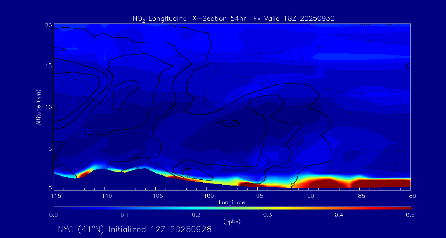This screenshot has height=238, width=446.
Task: Click the 0.4 colorbar label
Action: (339, 215)
